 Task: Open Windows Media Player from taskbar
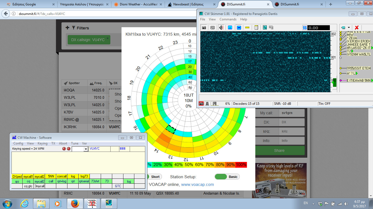click(x=57, y=203)
